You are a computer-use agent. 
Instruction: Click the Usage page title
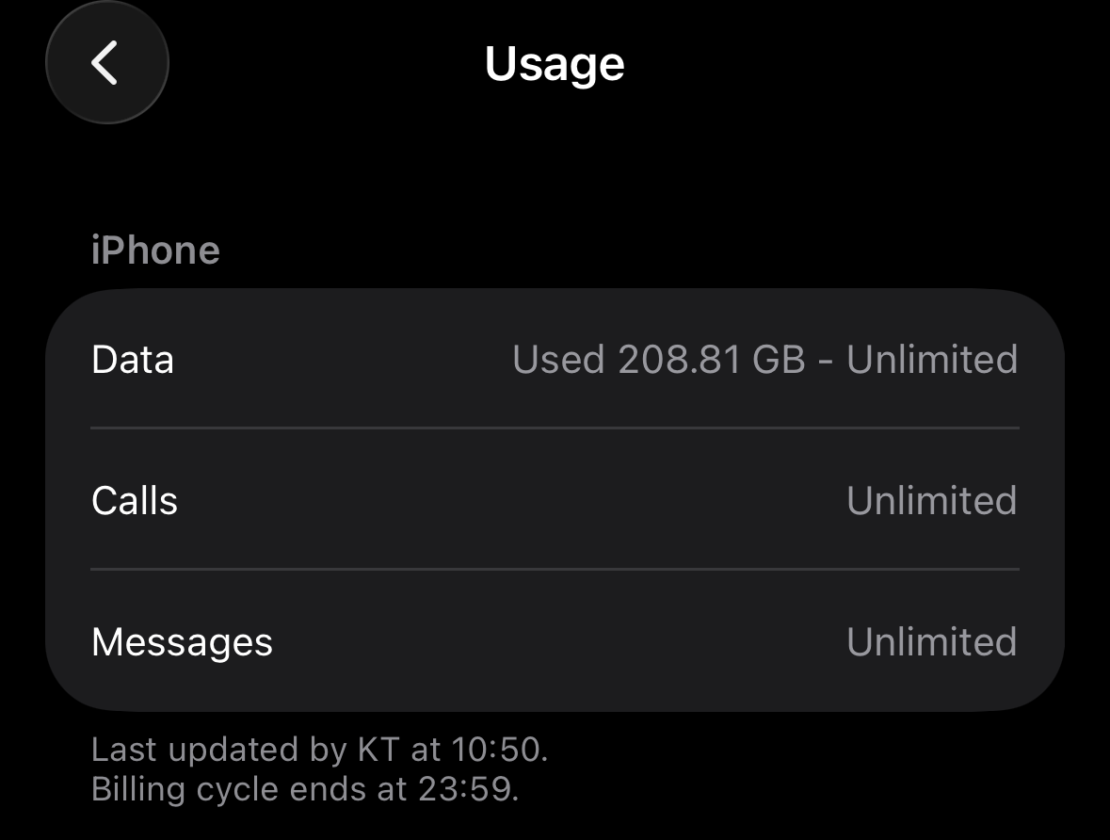pyautogui.click(x=555, y=63)
